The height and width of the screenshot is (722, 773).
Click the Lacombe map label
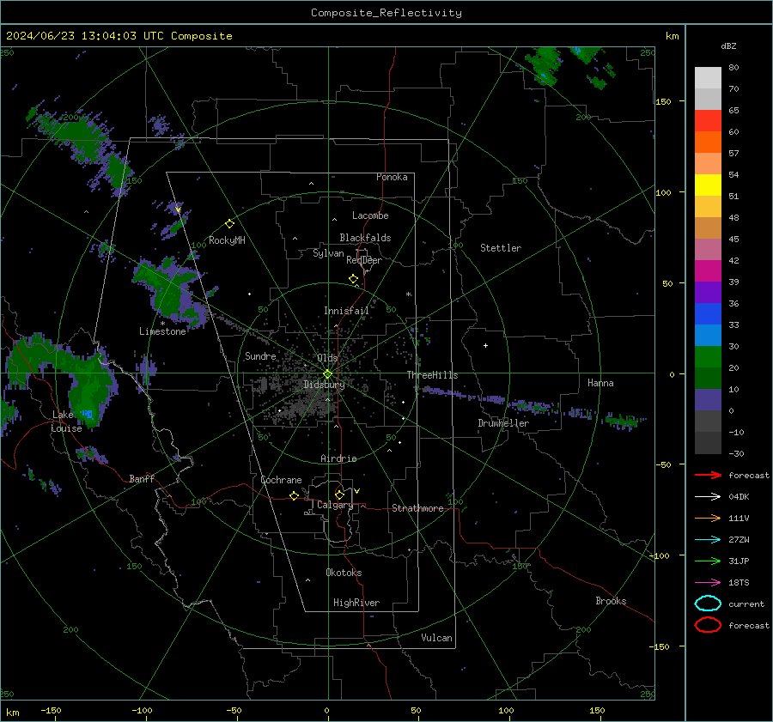[370, 215]
